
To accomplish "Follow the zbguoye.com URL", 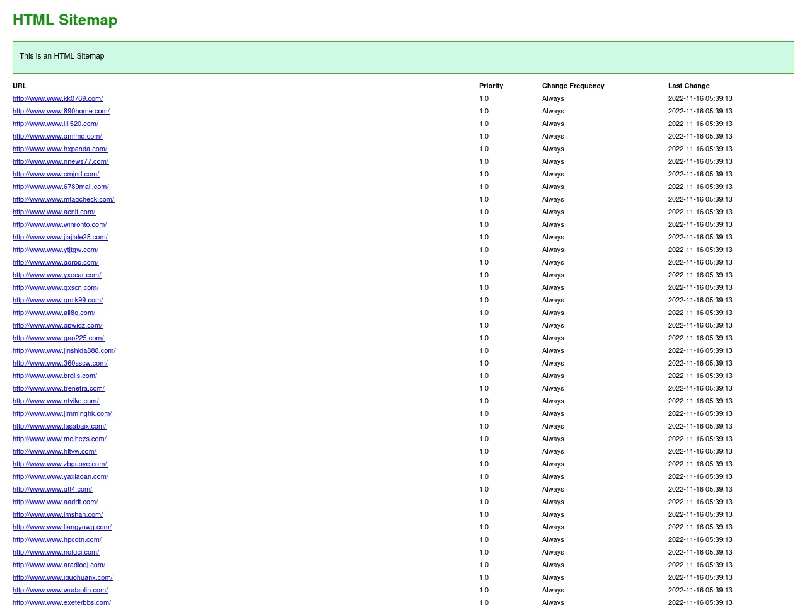I will tap(60, 464).
